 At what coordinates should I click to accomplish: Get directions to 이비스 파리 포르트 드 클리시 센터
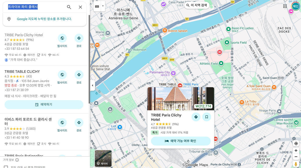(x=79, y=122)
